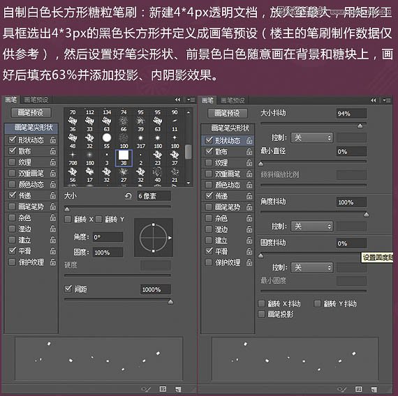Select brush tip labeled 708

coord(73,158)
